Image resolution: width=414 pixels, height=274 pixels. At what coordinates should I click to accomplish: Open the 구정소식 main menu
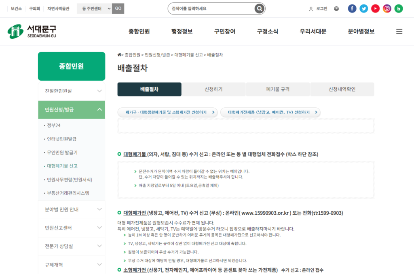(268, 31)
